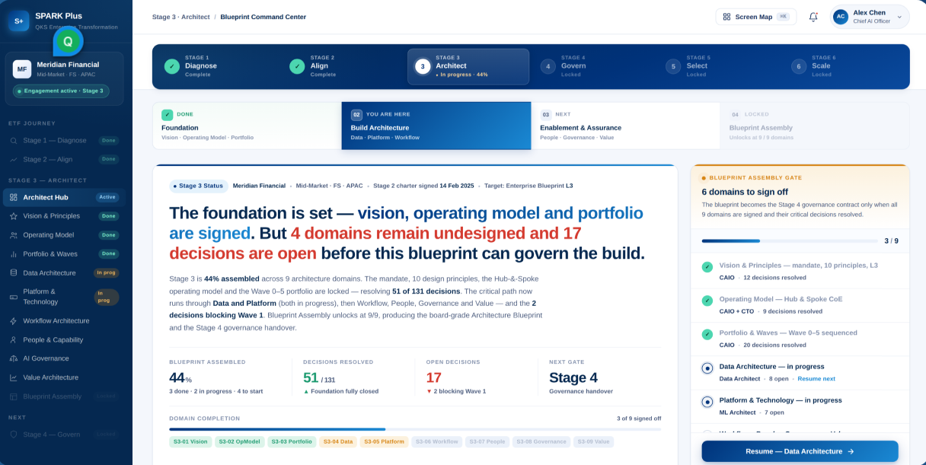Open the Meridian Financial engagement card
The height and width of the screenshot is (465, 926).
coord(65,78)
